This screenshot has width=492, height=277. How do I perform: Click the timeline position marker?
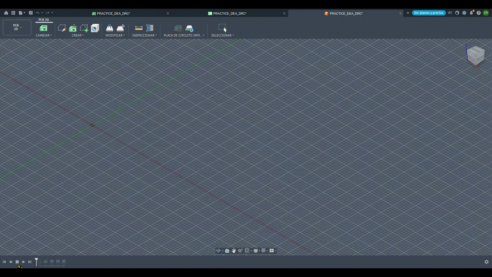click(36, 262)
